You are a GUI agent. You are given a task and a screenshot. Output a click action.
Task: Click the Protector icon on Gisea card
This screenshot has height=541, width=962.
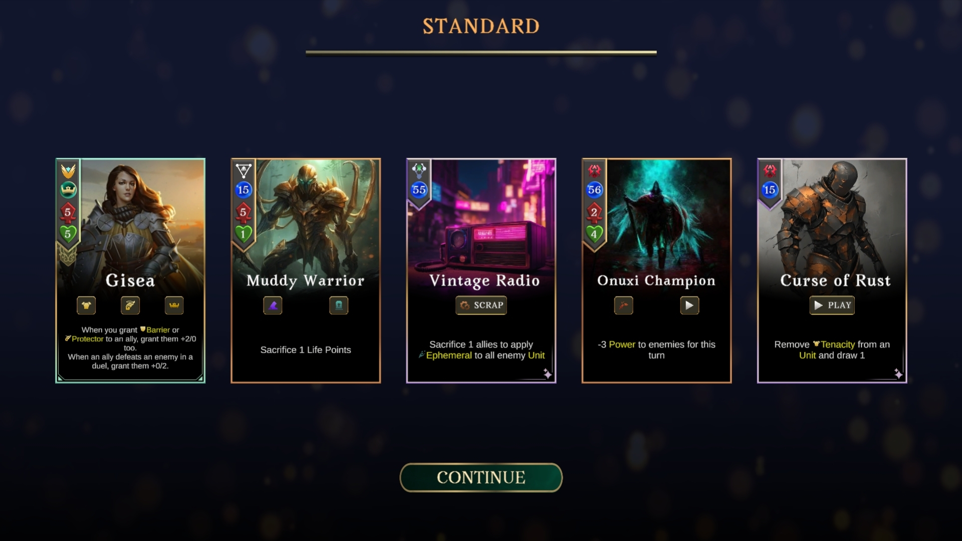coord(130,306)
